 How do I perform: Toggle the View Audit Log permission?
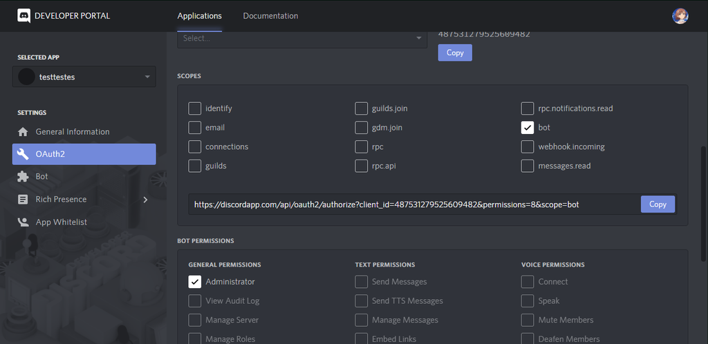tap(194, 300)
